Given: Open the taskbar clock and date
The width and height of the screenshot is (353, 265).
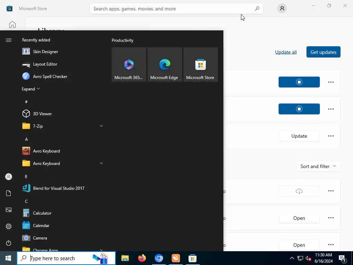Looking at the screenshot, I should pyautogui.click(x=323, y=258).
